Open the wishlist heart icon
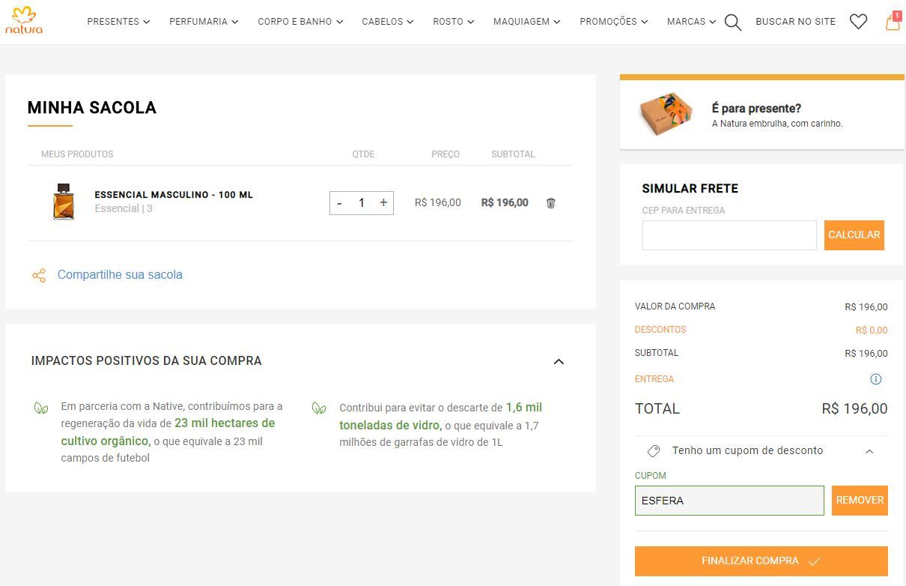The height and width of the screenshot is (586, 906). [x=858, y=22]
